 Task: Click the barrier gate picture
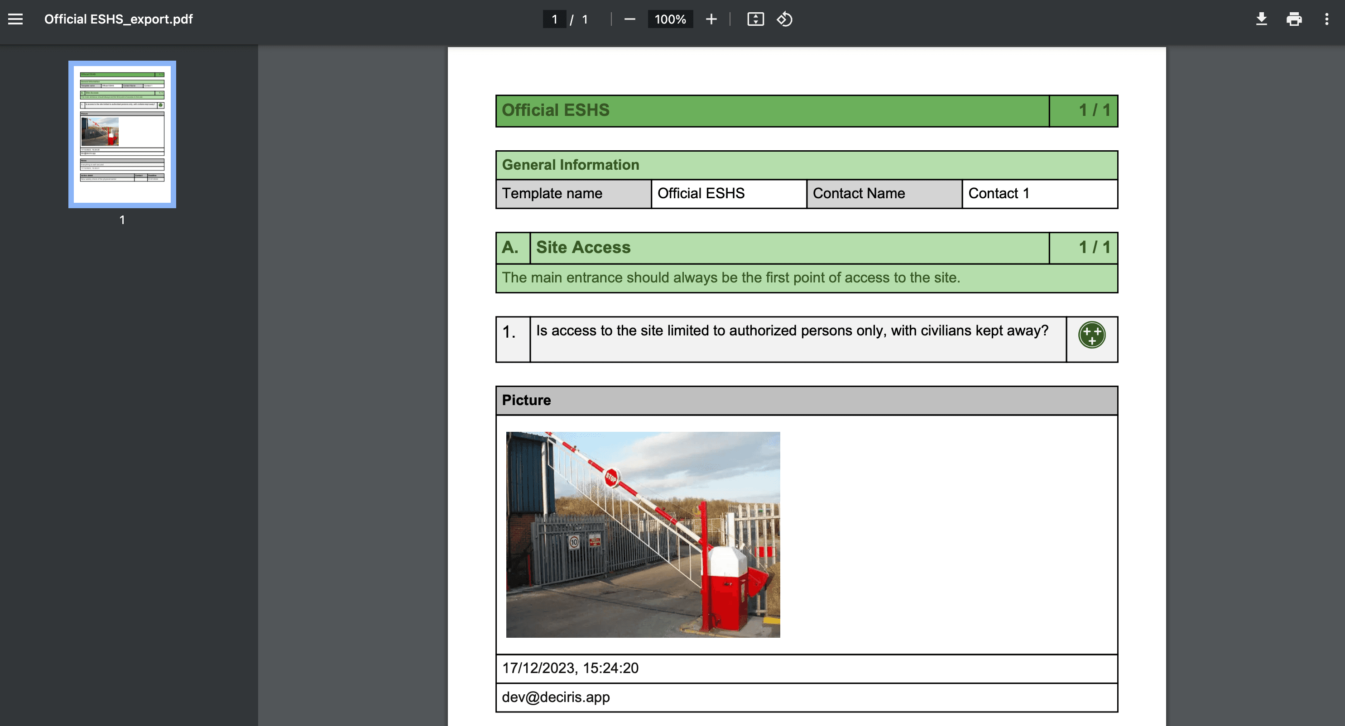[643, 534]
